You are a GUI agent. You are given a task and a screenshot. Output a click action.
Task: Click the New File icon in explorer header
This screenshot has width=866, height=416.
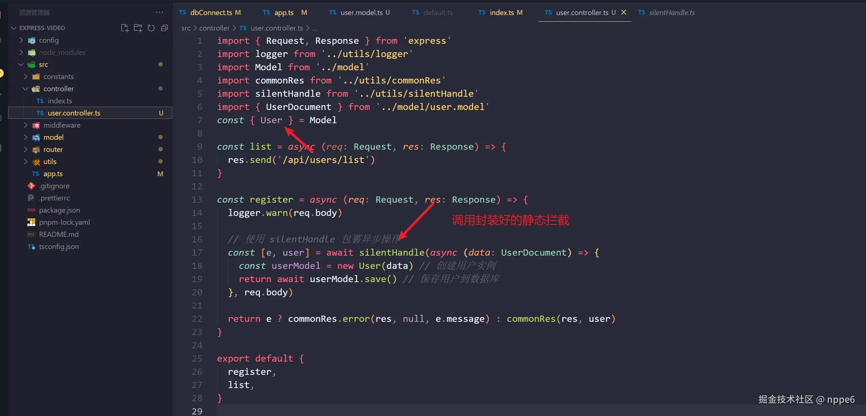[124, 28]
